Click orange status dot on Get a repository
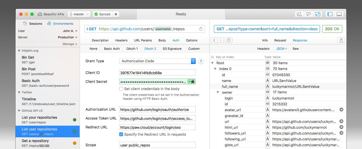The height and width of the screenshot is (149, 362). (x=75, y=143)
